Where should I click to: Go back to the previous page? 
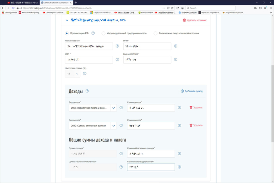3,8
